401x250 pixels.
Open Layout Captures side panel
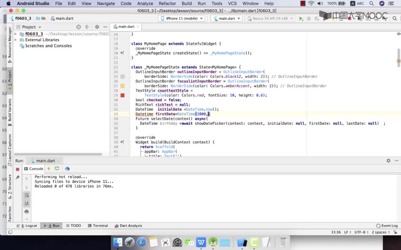(10, 150)
